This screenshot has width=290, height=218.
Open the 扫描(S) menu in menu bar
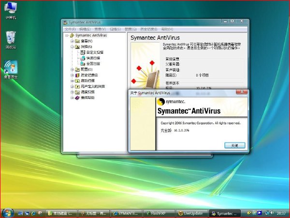pyautogui.click(x=115, y=29)
